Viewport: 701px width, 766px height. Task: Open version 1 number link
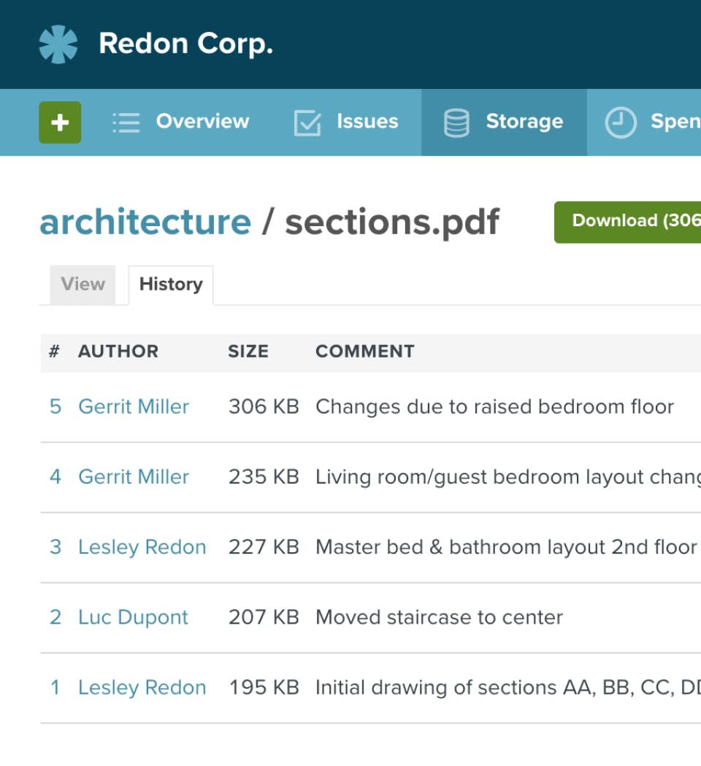point(55,688)
